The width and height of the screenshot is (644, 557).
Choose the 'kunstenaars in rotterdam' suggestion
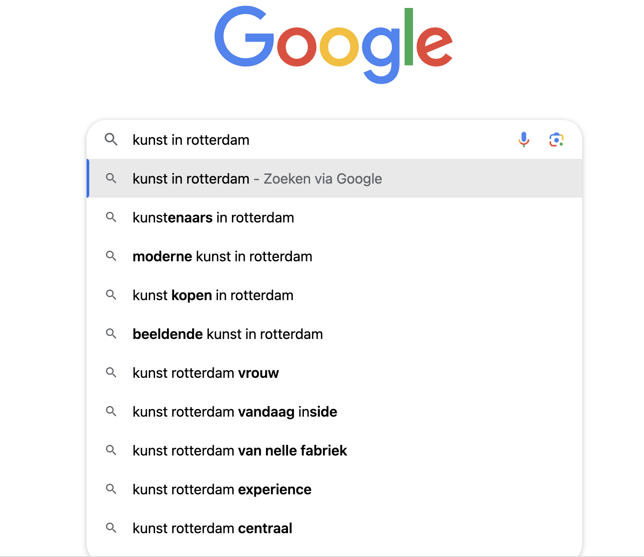[x=334, y=217]
